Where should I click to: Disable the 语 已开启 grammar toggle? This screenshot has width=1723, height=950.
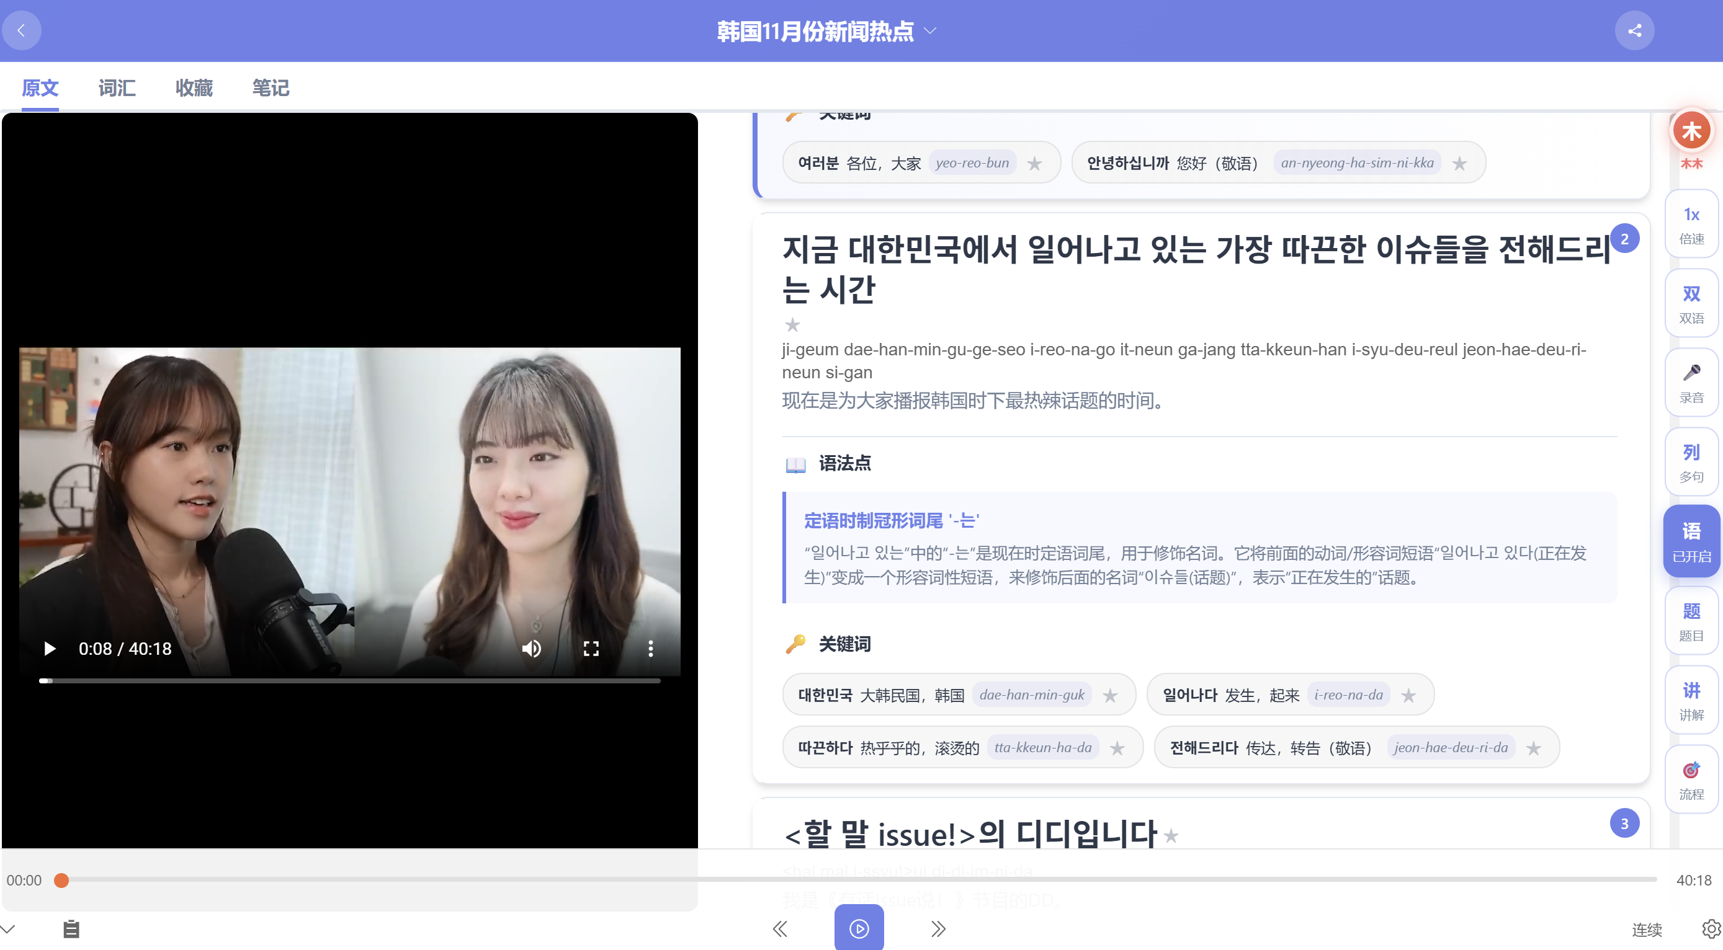click(x=1691, y=541)
